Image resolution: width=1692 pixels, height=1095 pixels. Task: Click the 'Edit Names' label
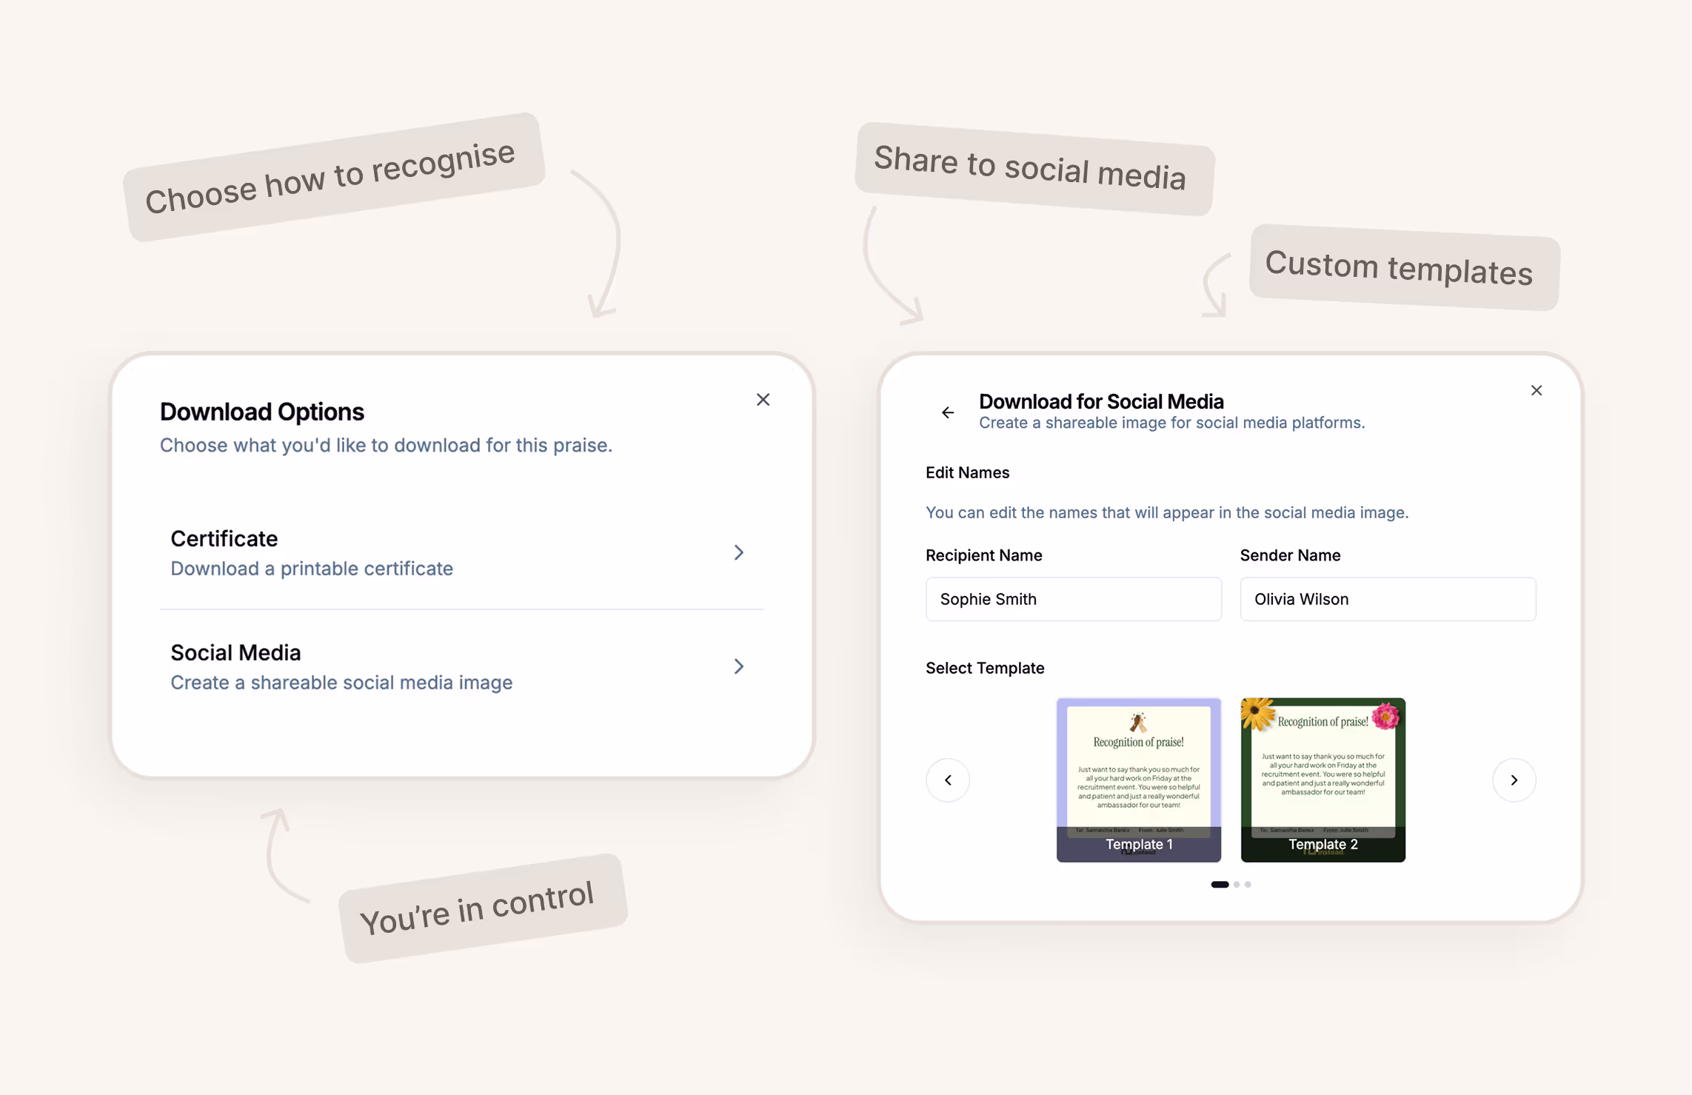[967, 472]
